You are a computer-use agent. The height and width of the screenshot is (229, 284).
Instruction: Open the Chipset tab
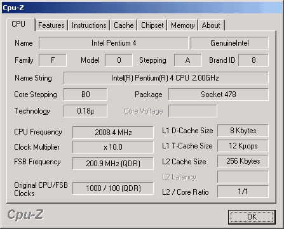[x=152, y=25]
